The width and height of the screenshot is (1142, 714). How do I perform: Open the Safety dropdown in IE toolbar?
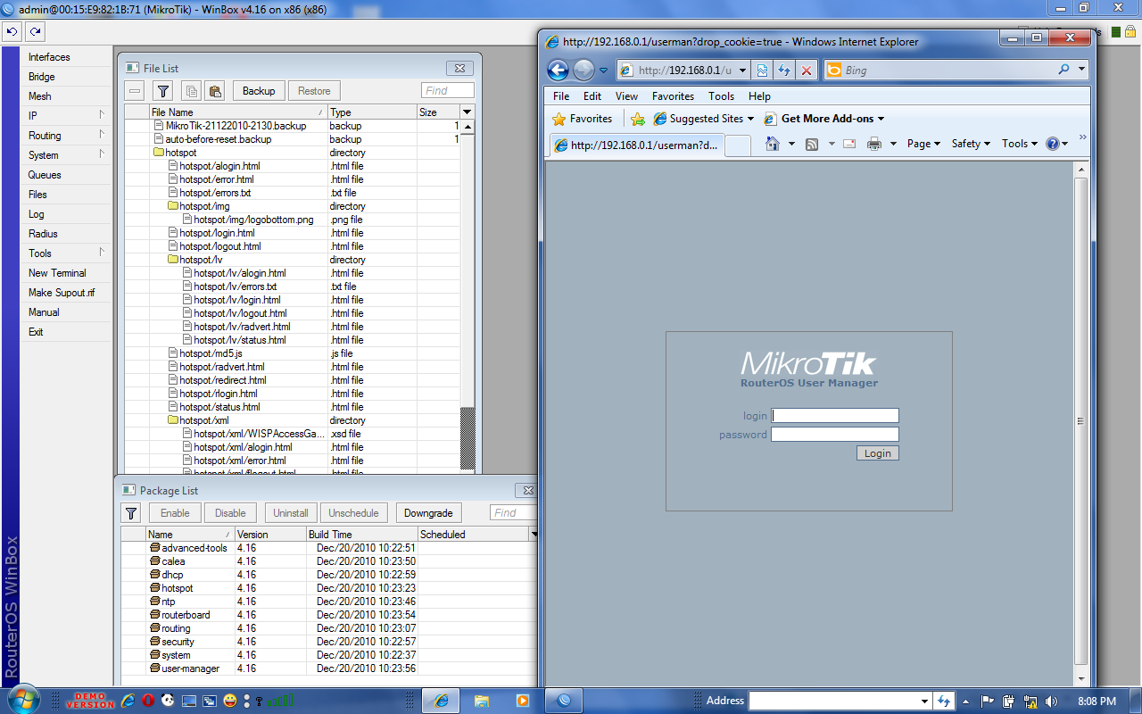(971, 144)
